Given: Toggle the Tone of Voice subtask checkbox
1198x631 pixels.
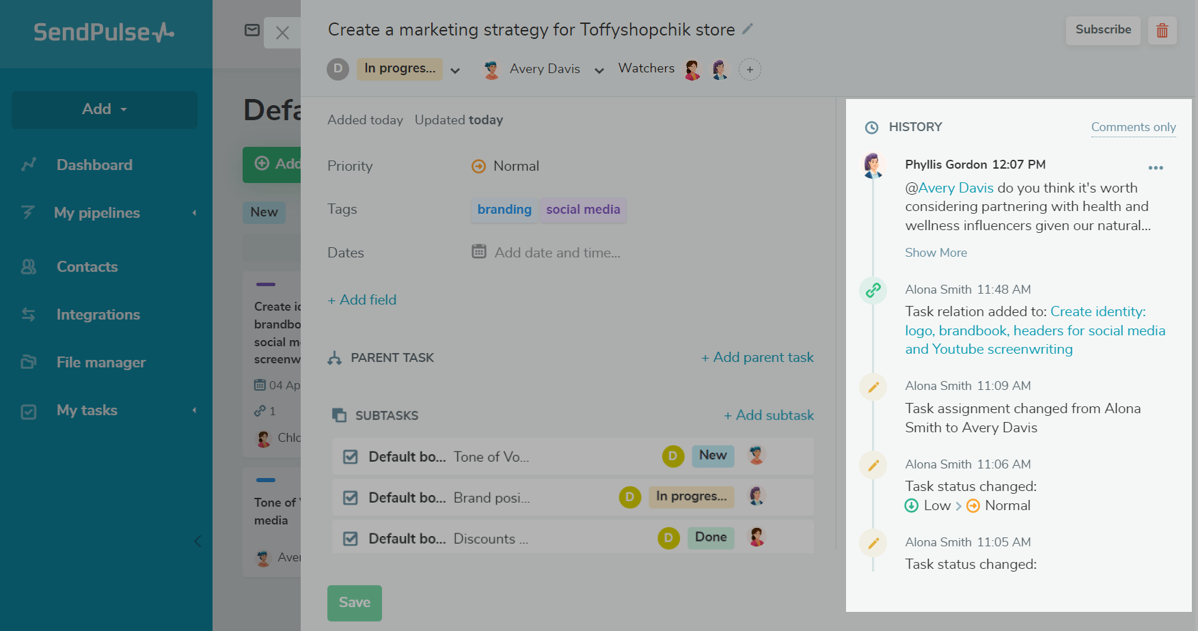Looking at the screenshot, I should [x=351, y=457].
